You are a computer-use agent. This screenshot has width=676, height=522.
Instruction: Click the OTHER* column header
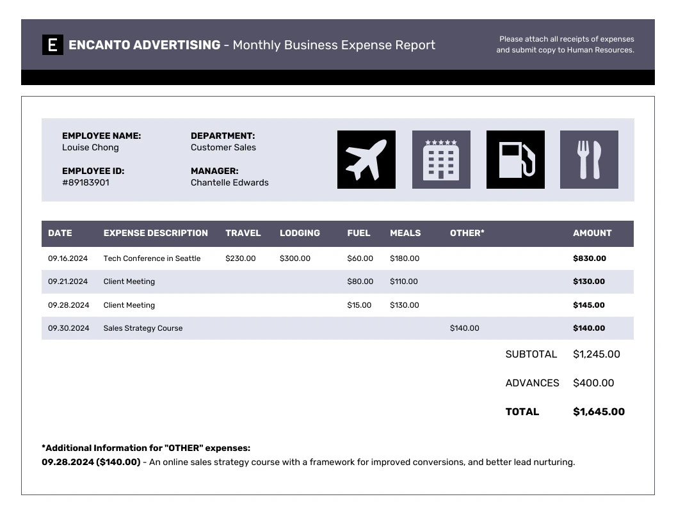coord(467,233)
